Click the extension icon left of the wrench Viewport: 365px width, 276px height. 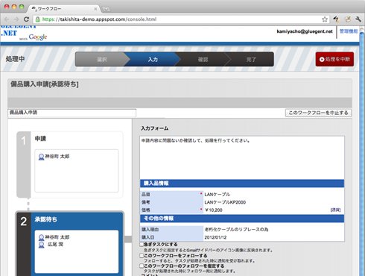point(348,19)
